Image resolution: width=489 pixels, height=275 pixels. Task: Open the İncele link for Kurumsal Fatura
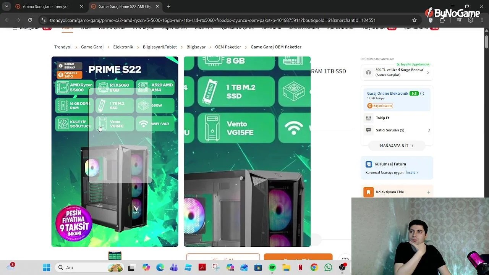click(x=412, y=173)
